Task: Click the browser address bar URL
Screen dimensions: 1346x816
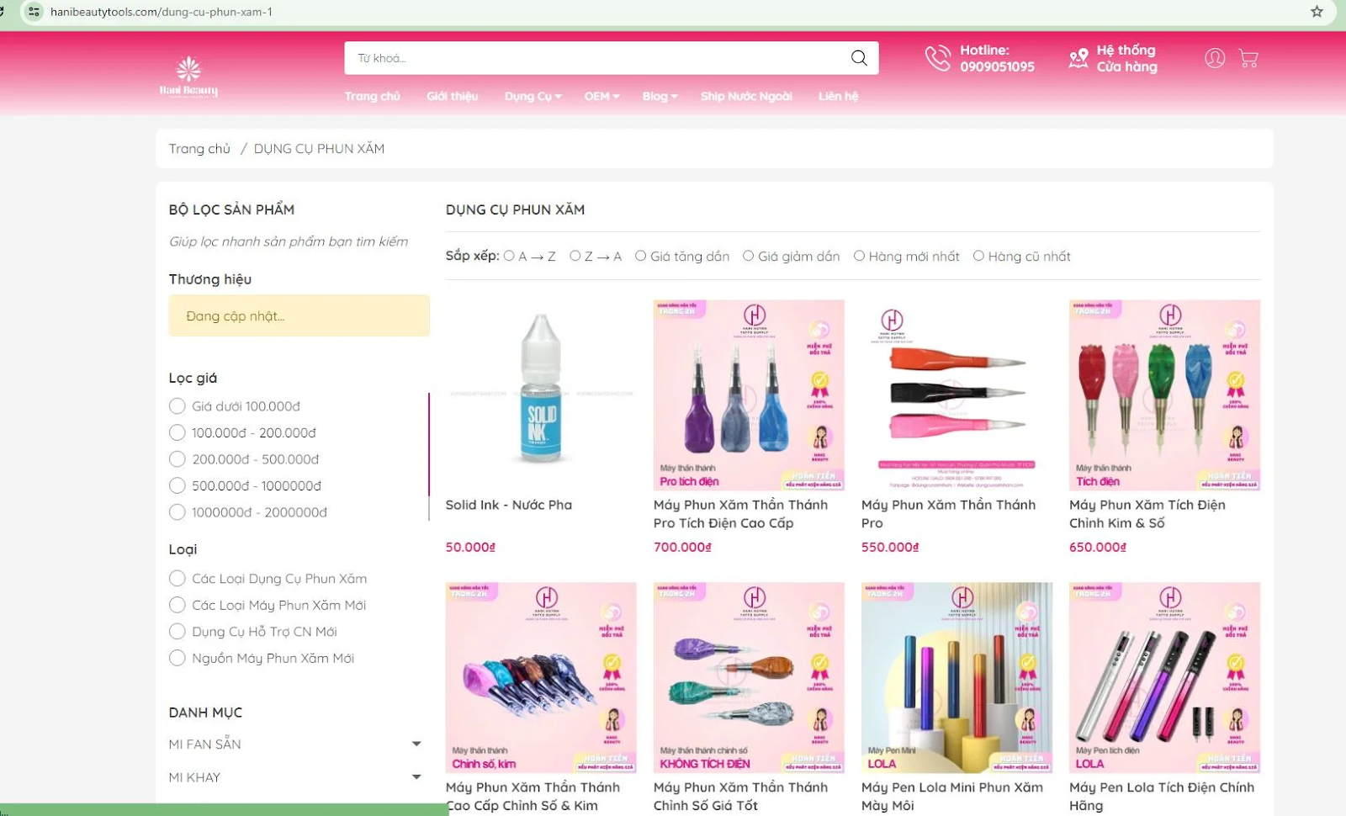Action: click(162, 12)
